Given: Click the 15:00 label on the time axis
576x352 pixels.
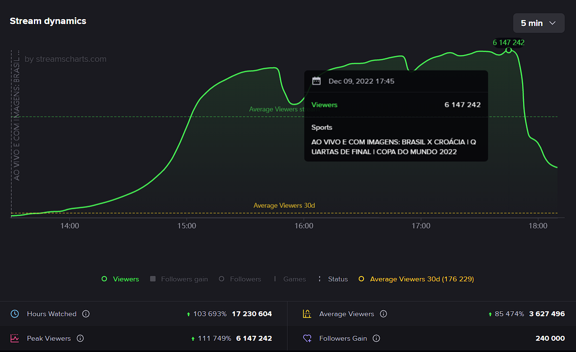Looking at the screenshot, I should pyautogui.click(x=187, y=226).
